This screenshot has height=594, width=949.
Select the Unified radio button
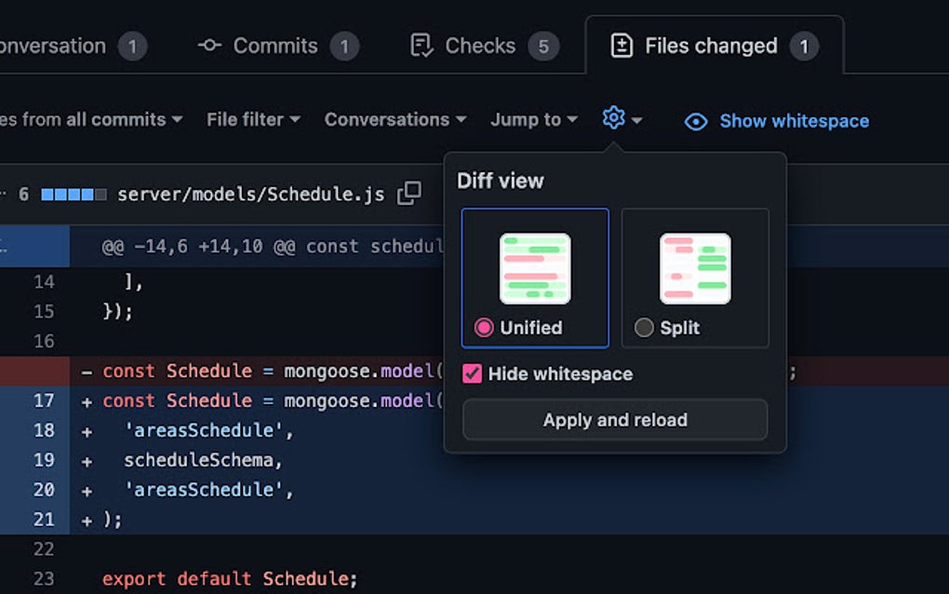pyautogui.click(x=484, y=328)
